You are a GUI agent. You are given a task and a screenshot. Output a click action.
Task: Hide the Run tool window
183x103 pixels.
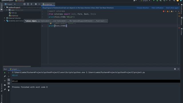click(x=178, y=69)
